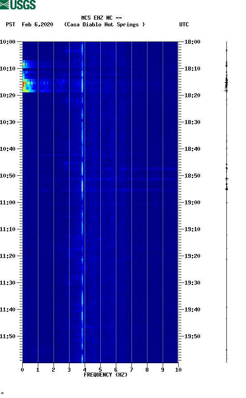Click the 10:40 PST time label
Screen dimensions: 246x398
coord(8,149)
